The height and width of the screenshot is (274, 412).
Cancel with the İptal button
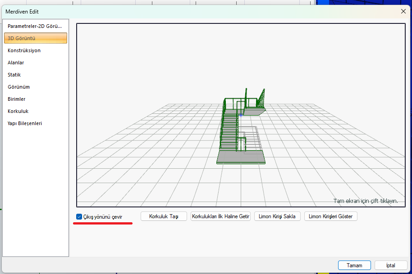[x=391, y=265]
